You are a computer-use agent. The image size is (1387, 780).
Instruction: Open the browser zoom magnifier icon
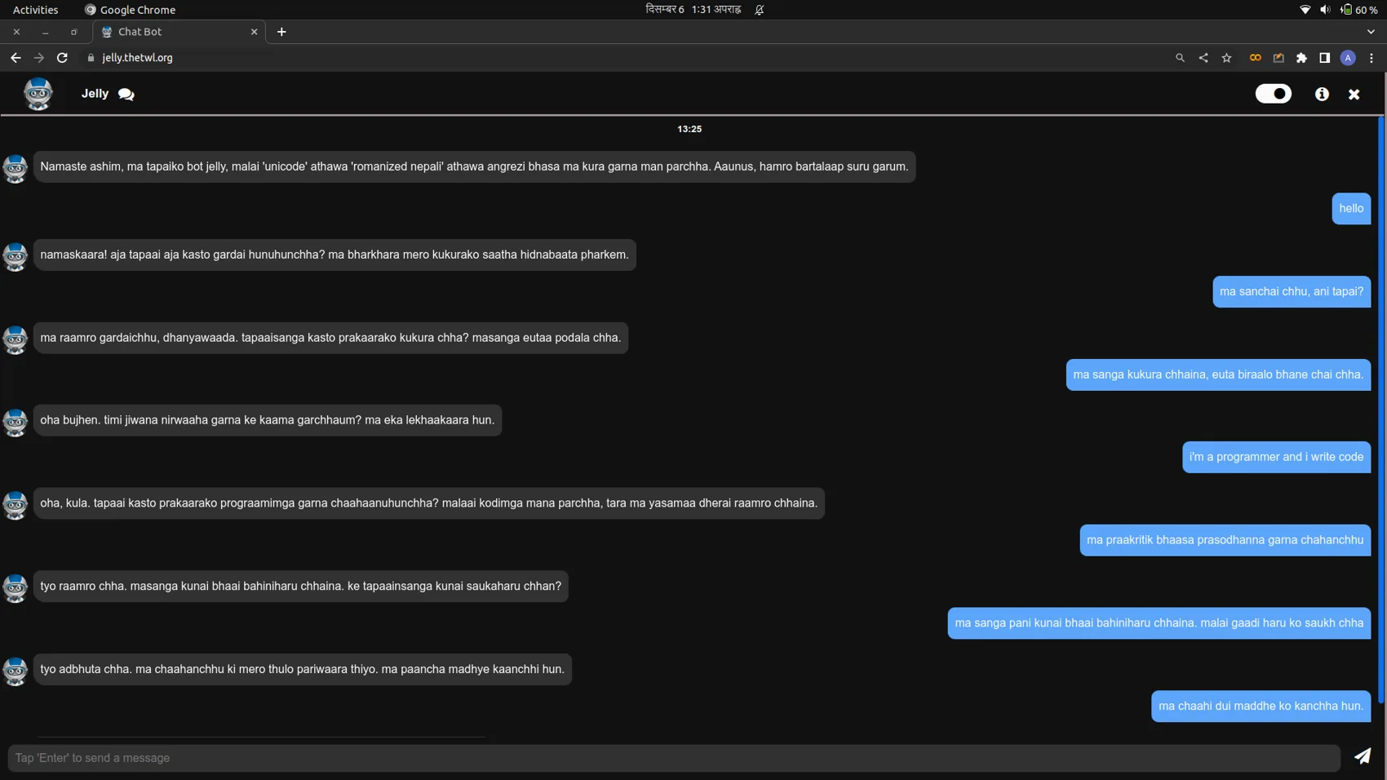(x=1180, y=58)
